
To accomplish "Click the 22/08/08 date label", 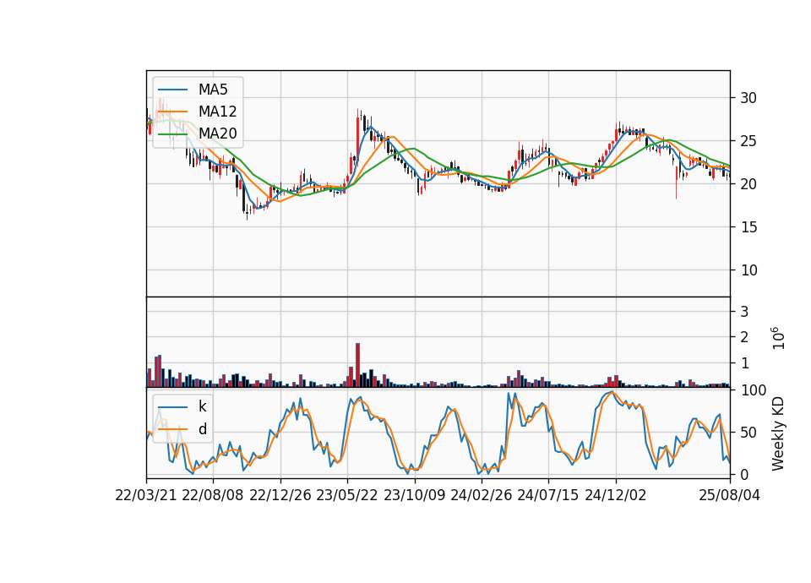I will click(x=213, y=495).
